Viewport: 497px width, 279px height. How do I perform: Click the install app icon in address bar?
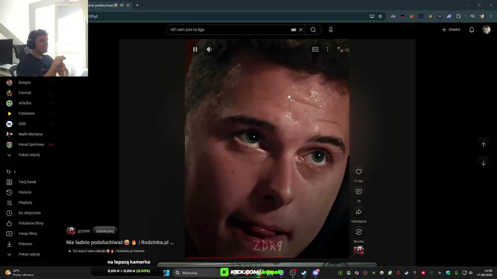click(372, 16)
